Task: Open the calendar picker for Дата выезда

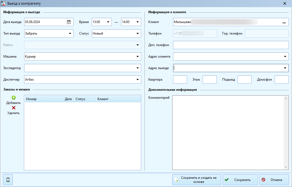Action: pyautogui.click(x=69, y=22)
